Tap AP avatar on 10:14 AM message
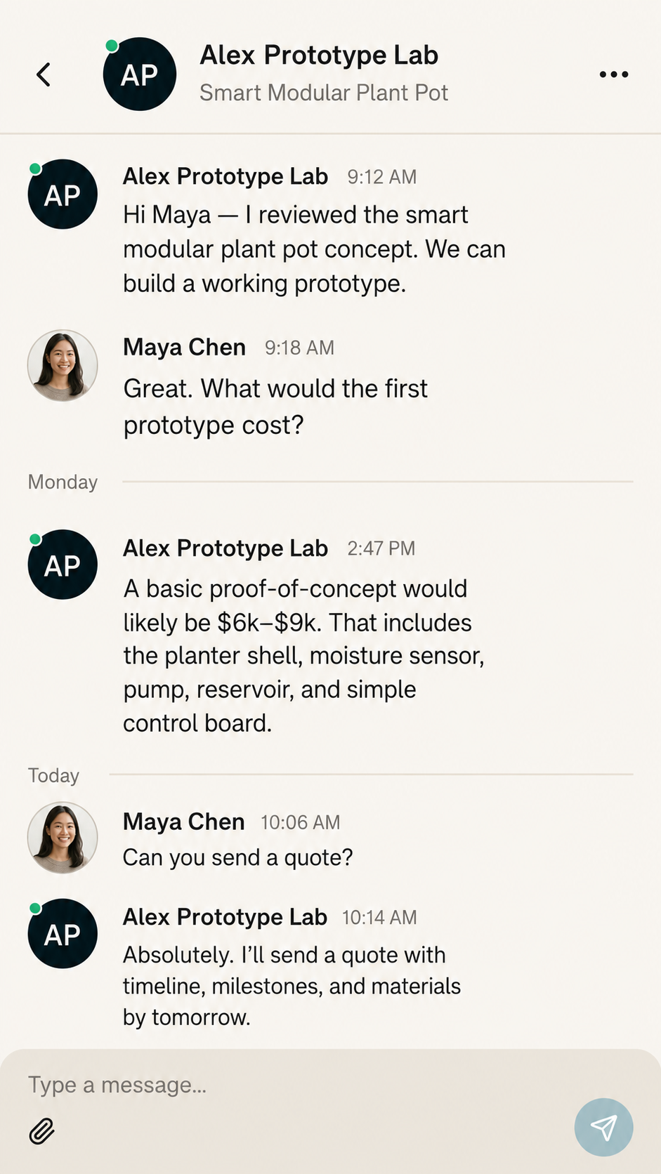The width and height of the screenshot is (661, 1174). [63, 934]
